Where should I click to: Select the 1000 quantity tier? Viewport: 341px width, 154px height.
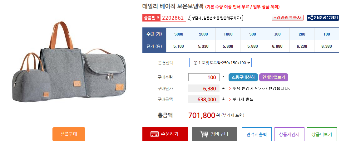(228, 34)
